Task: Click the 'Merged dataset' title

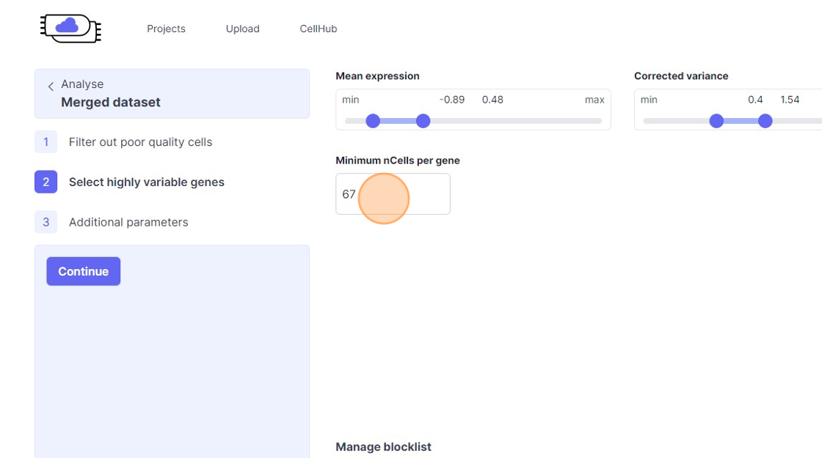Action: pyautogui.click(x=111, y=103)
